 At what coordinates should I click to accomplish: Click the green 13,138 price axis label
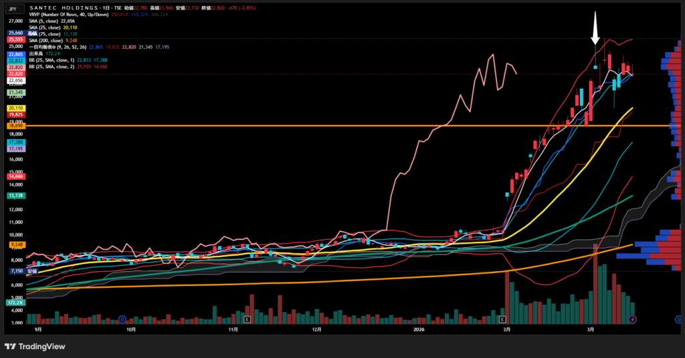16,196
